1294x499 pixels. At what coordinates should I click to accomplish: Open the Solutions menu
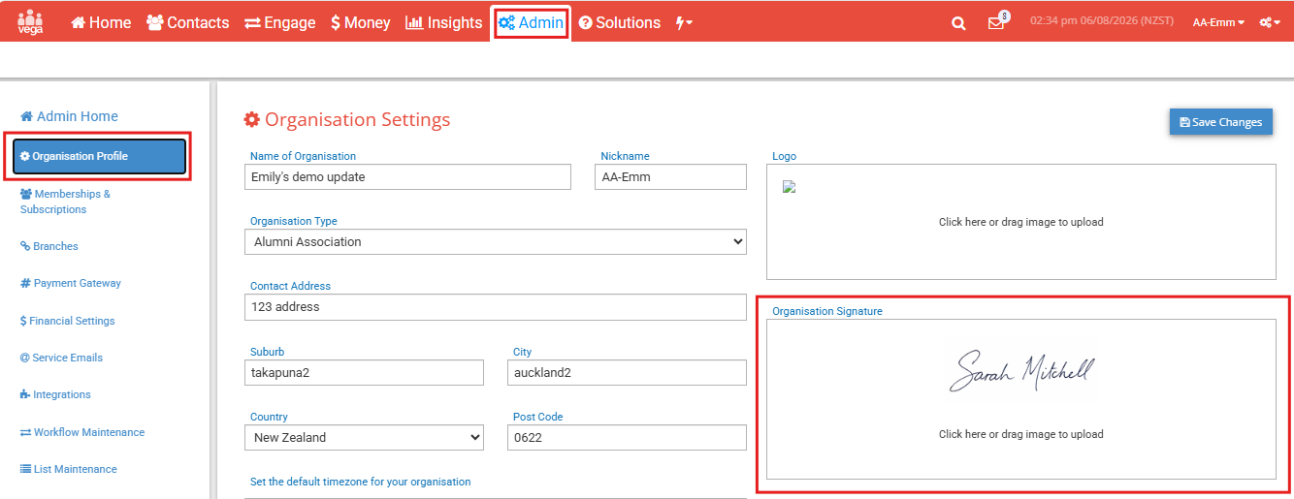point(620,22)
